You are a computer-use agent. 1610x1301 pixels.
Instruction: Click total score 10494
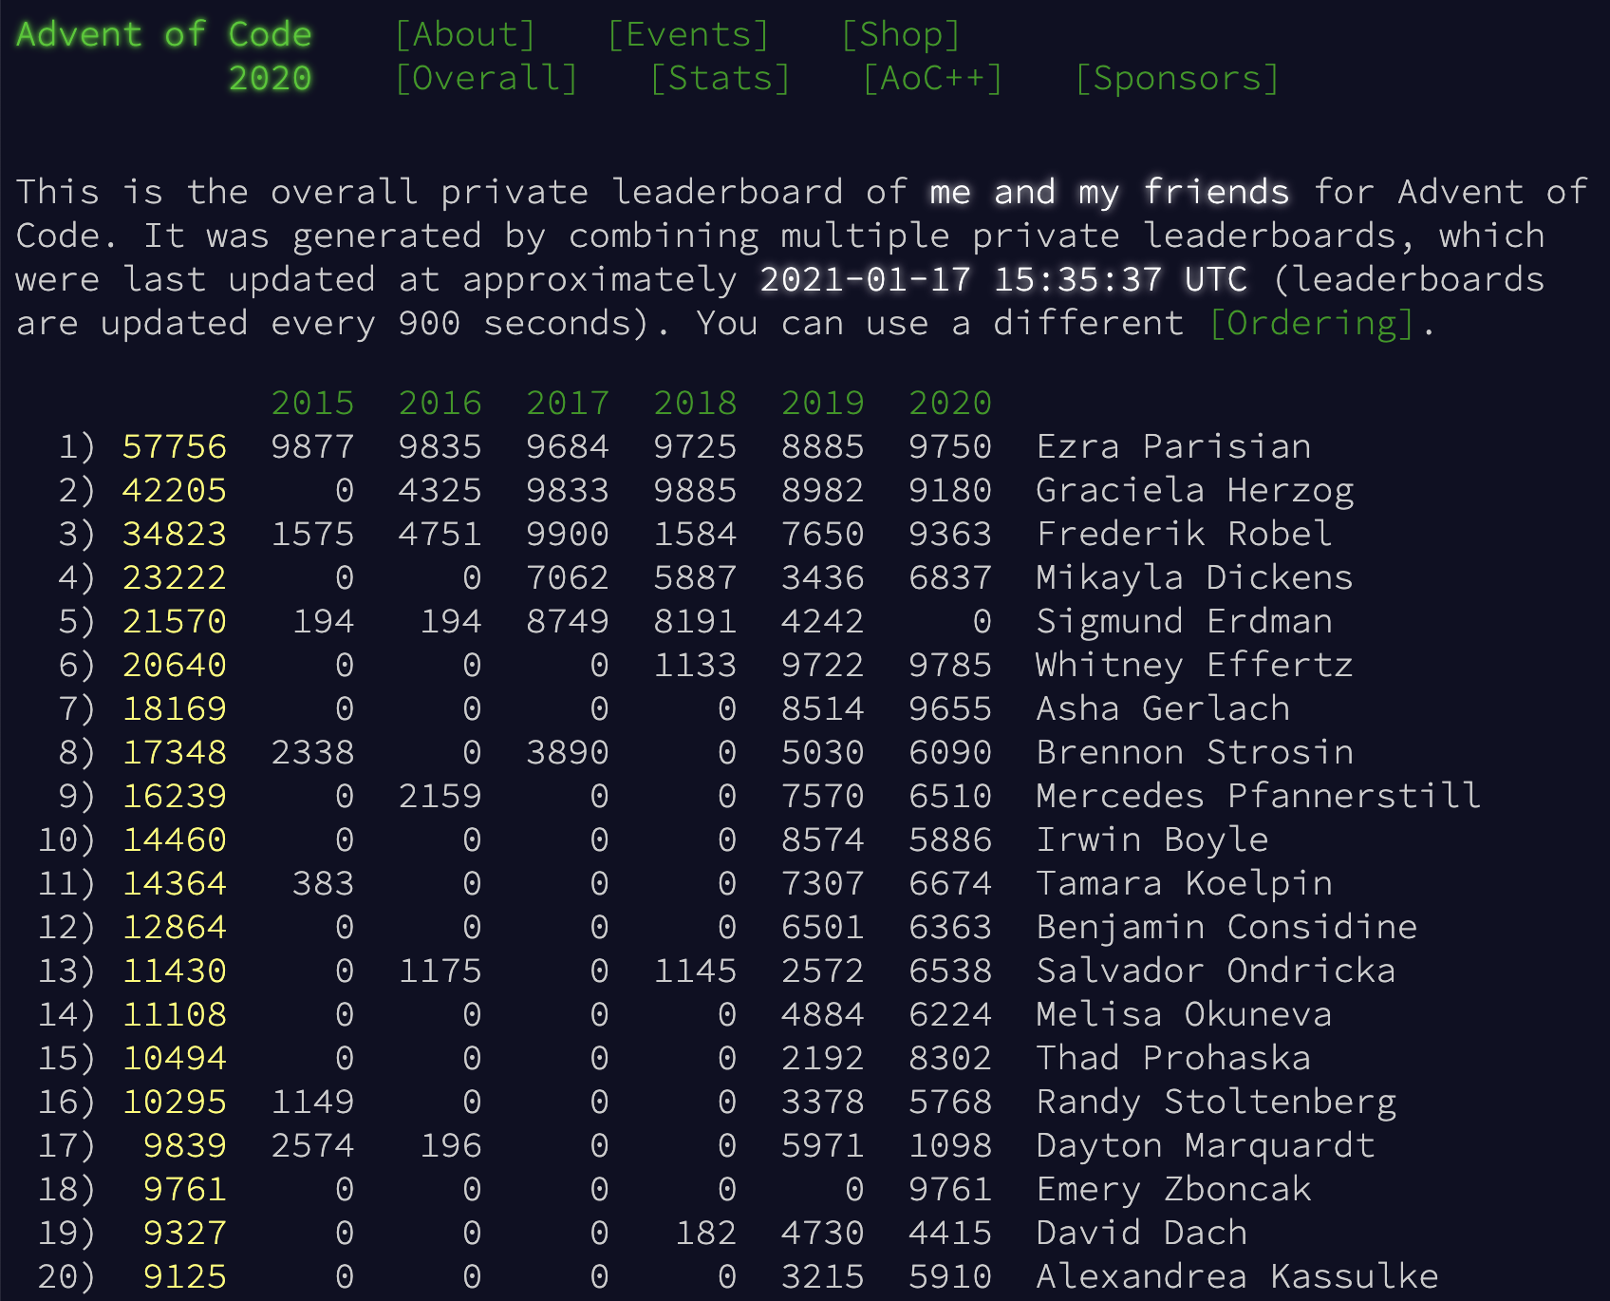pyautogui.click(x=175, y=1059)
